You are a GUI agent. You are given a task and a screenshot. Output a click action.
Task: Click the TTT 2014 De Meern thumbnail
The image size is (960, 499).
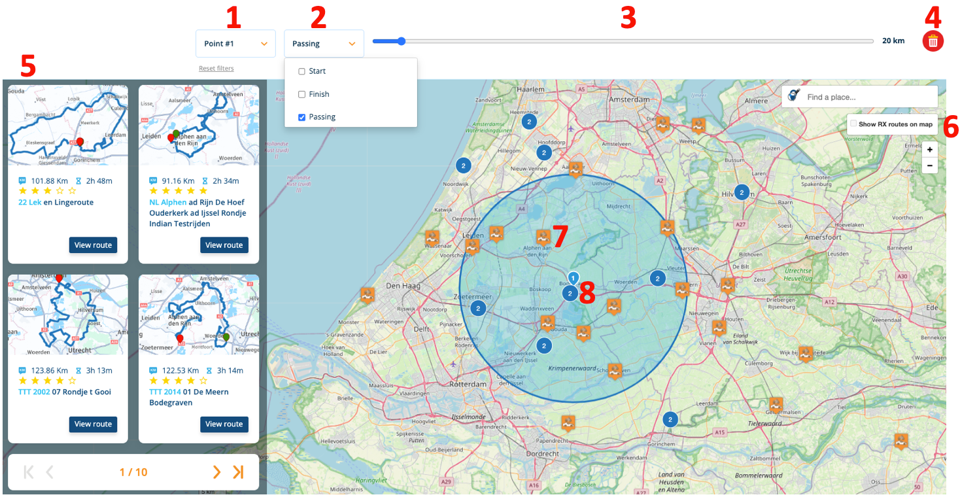(199, 315)
